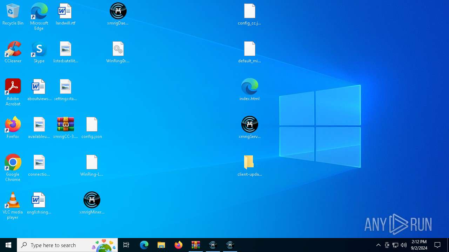Switch to the first xmrig taskbar window
Screen dimensions: 449x252
(x=213, y=245)
